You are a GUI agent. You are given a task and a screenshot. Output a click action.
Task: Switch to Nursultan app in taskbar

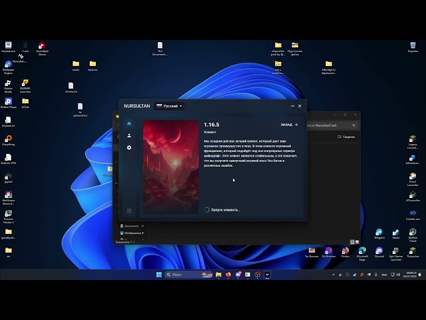pyautogui.click(x=267, y=275)
